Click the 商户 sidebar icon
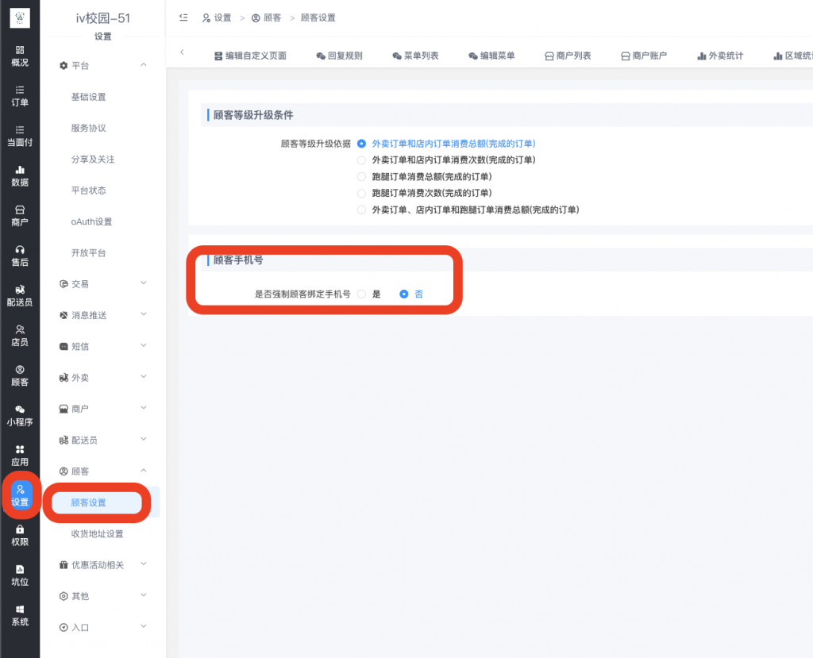This screenshot has width=813, height=658. 20,217
